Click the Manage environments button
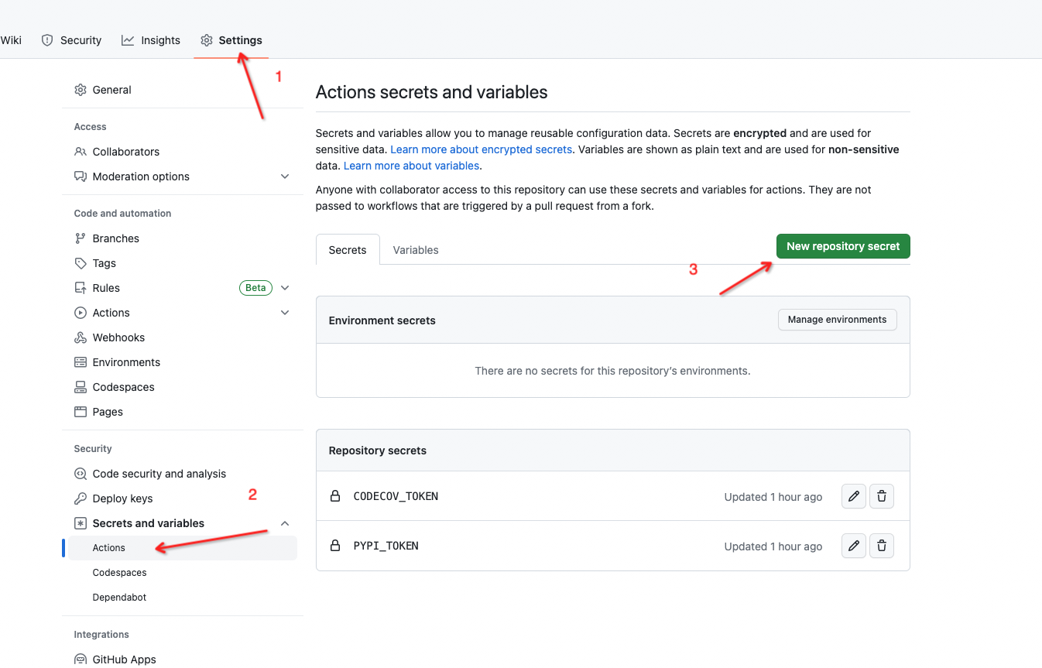The height and width of the screenshot is (668, 1042). click(x=837, y=320)
